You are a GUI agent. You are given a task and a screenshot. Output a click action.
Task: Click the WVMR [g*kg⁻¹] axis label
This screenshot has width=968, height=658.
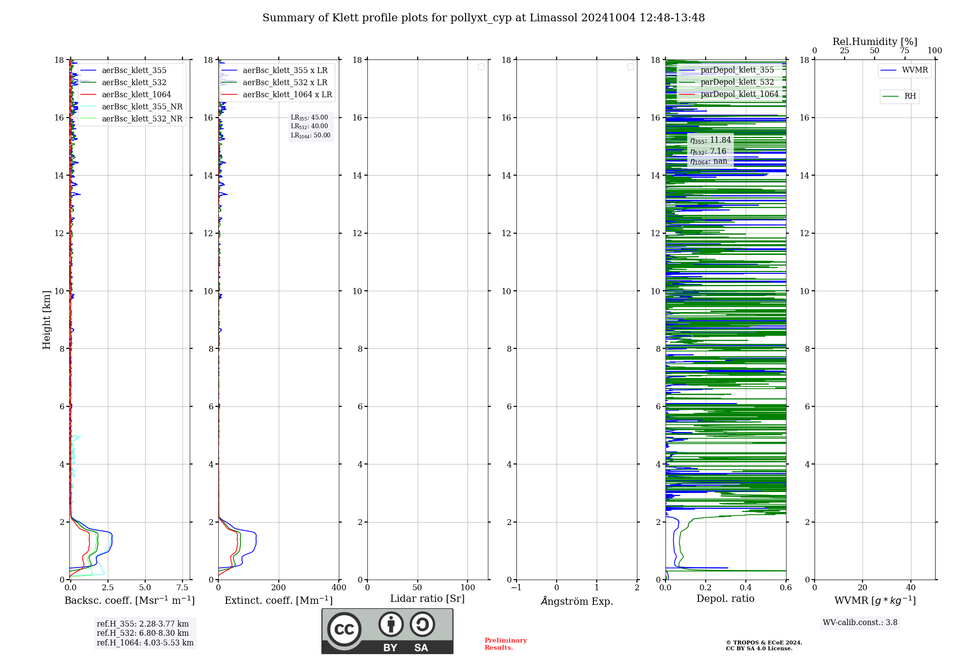pos(875,600)
